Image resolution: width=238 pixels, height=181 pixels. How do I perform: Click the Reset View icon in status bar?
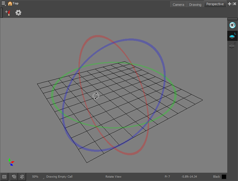pyautogui.click(x=4, y=176)
